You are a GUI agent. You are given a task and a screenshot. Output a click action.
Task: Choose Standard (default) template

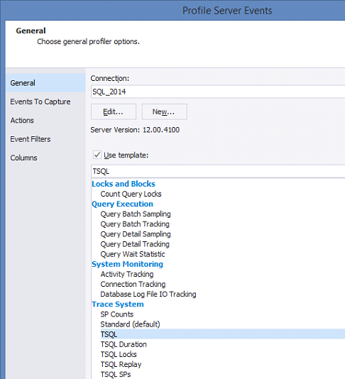coord(130,324)
